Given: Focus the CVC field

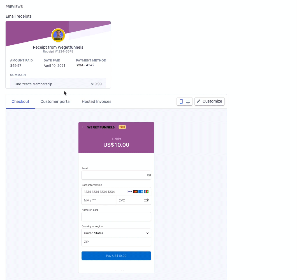Looking at the screenshot, I should [x=134, y=200].
